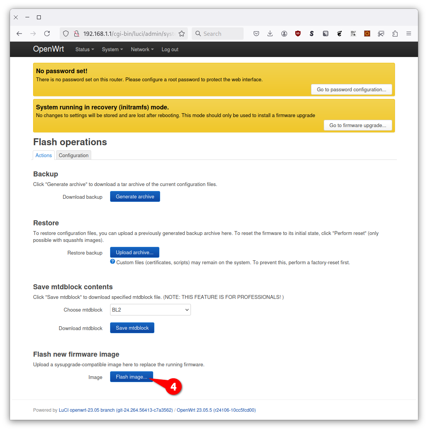Screen dimensions: 428x431
Task: Switch to the Configuration tab
Action: point(74,155)
